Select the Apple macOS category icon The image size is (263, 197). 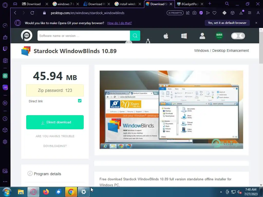166,36
